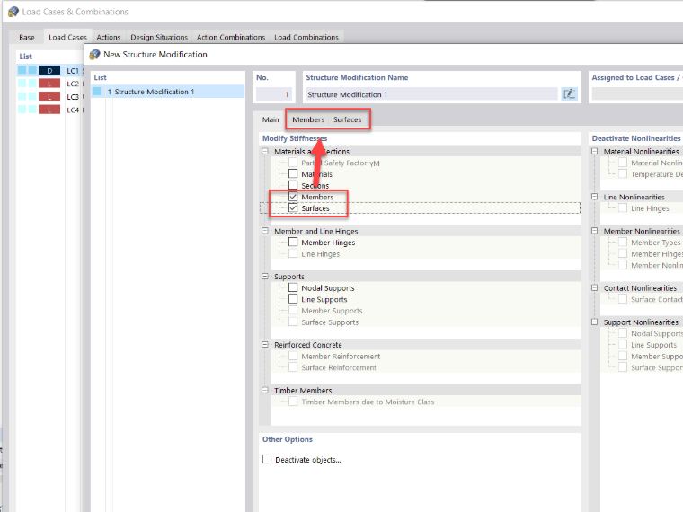Open the Design Situations tab

click(x=159, y=38)
